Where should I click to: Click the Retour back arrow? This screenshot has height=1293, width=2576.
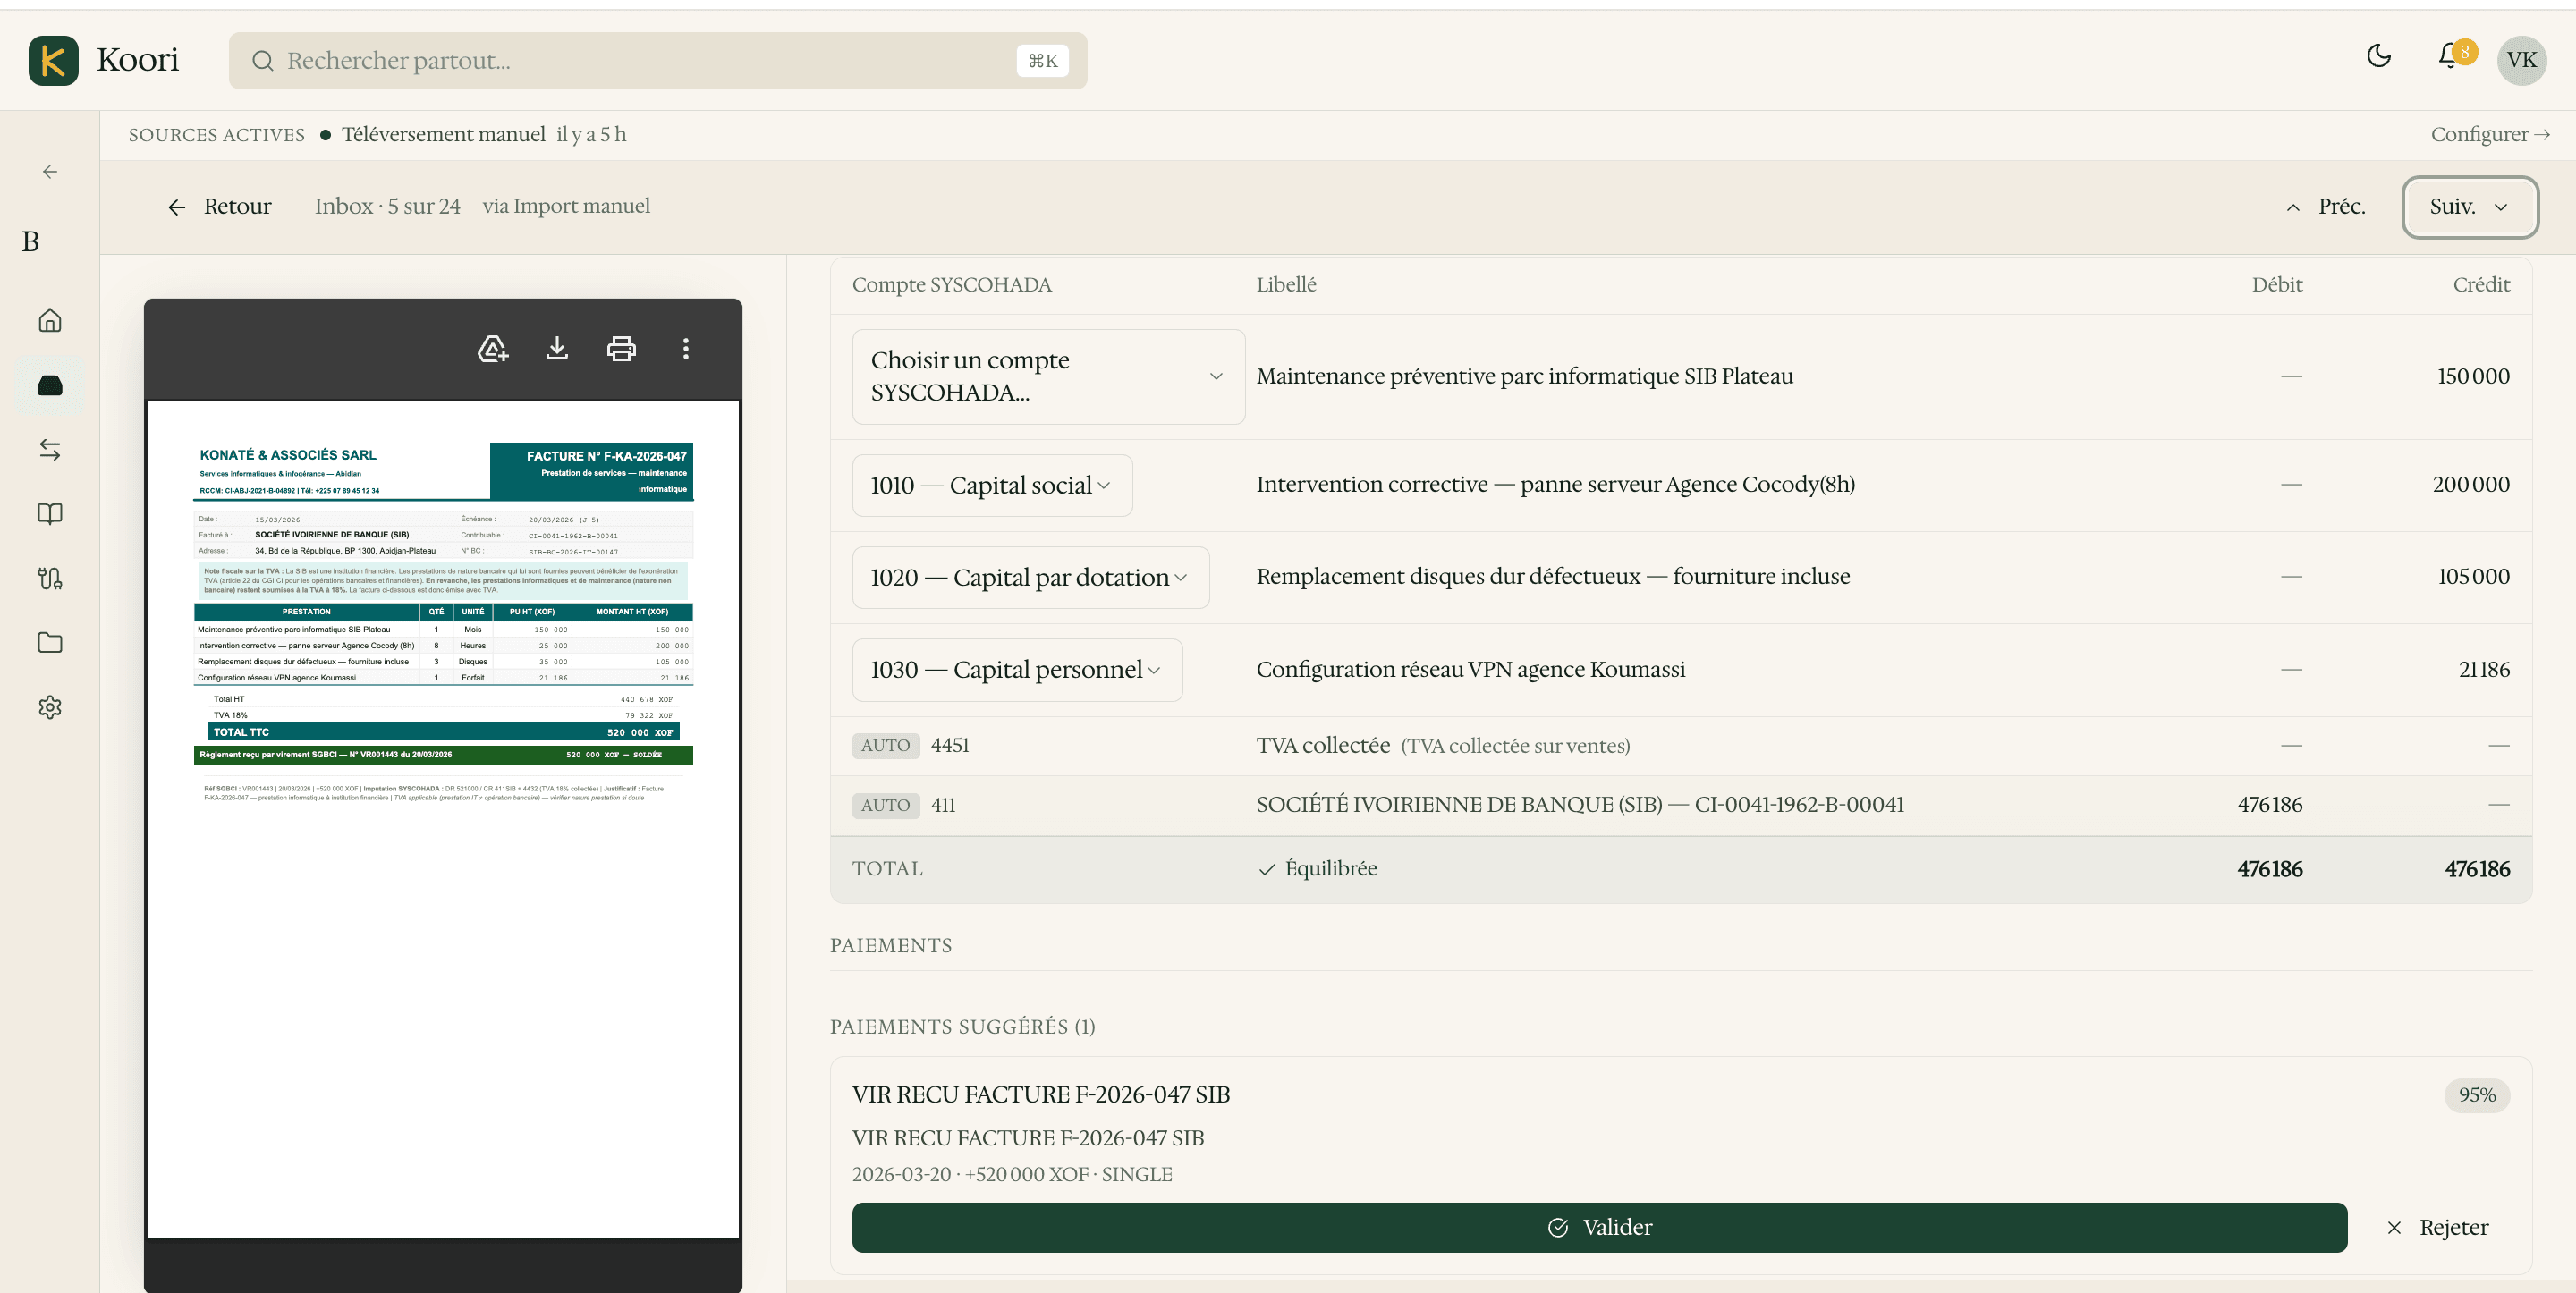pyautogui.click(x=177, y=207)
